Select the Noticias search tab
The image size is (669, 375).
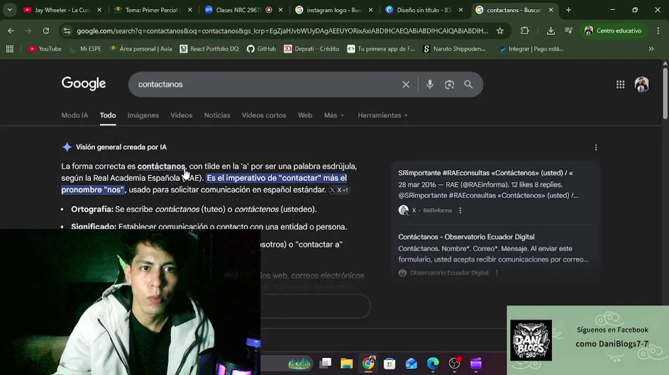217,115
